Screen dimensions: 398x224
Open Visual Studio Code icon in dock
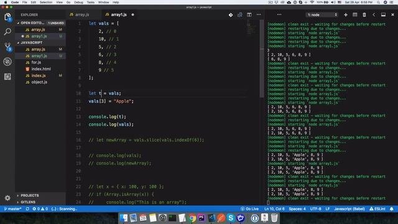pyautogui.click(x=211, y=218)
